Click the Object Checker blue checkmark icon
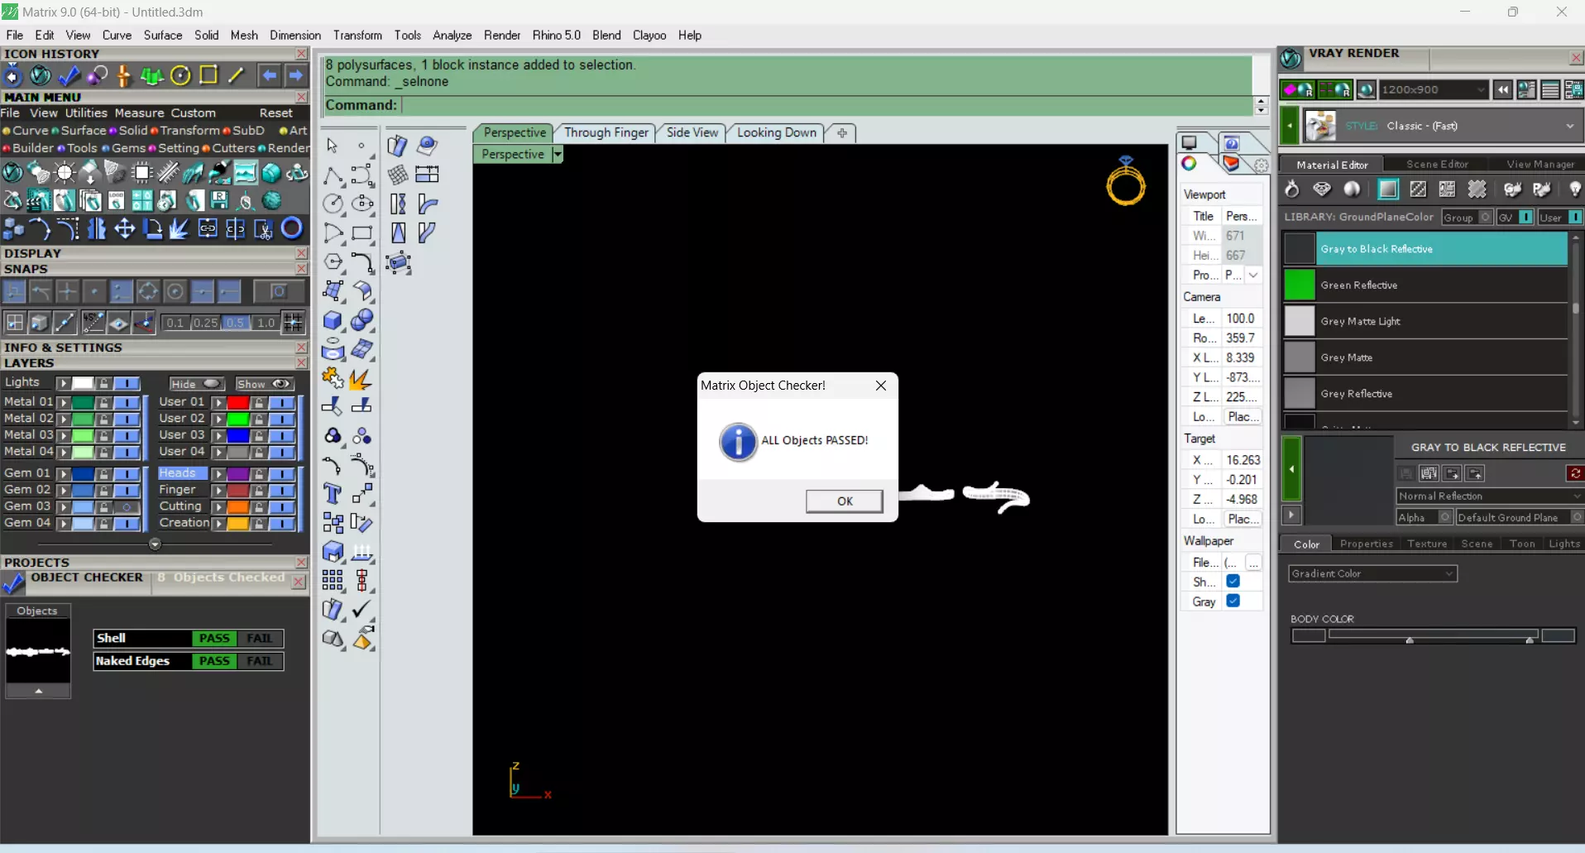1585x853 pixels. point(14,583)
